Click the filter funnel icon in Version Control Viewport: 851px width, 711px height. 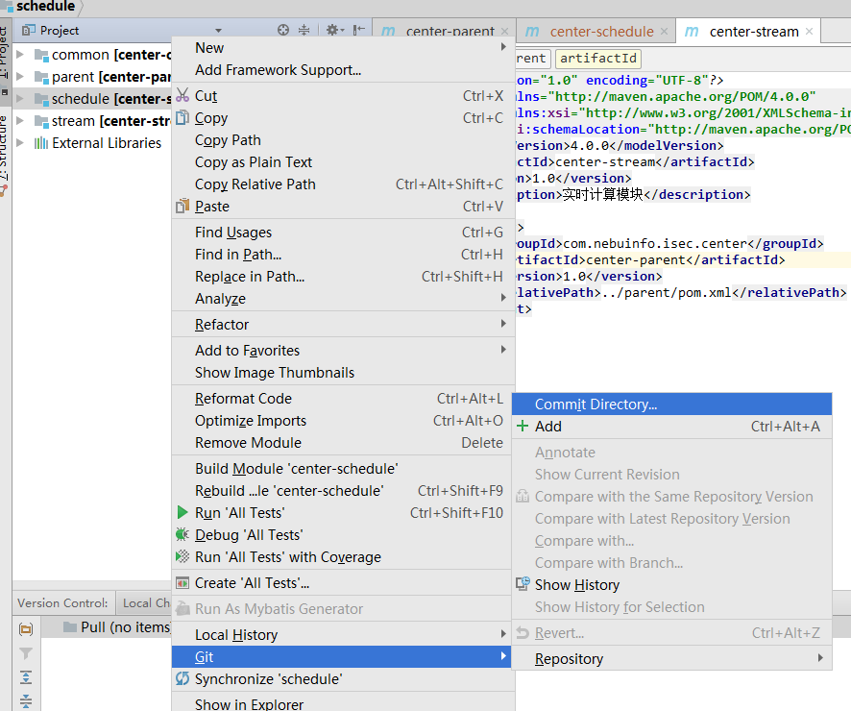pyautogui.click(x=26, y=653)
